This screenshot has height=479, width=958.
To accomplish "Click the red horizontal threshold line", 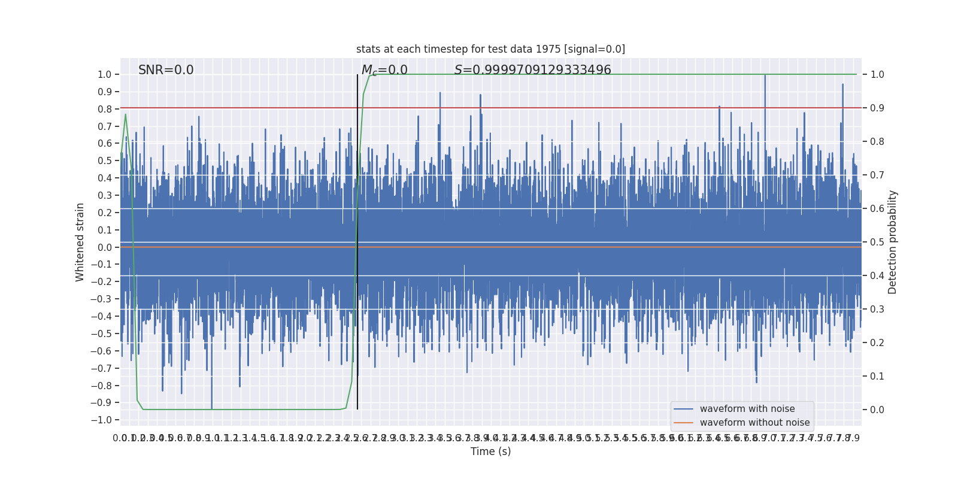I will [539, 108].
